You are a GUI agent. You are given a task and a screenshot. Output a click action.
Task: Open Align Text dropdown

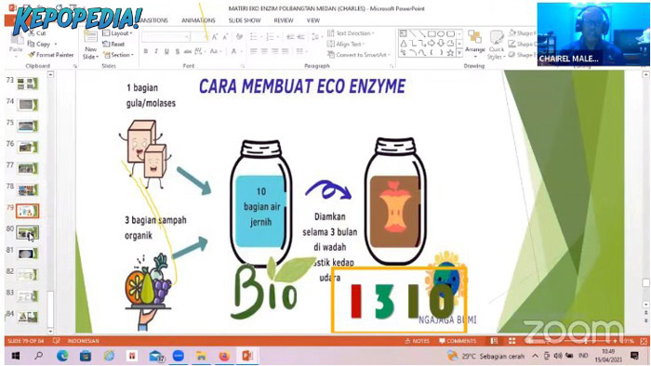tap(346, 44)
